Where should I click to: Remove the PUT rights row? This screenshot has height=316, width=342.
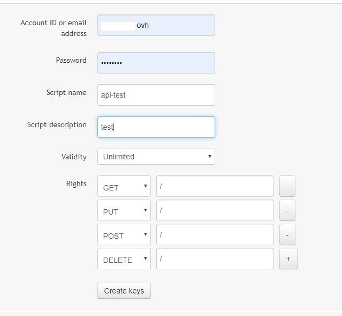pyautogui.click(x=287, y=210)
